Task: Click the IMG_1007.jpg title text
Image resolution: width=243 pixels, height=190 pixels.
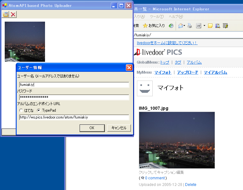Action: coord(153,108)
